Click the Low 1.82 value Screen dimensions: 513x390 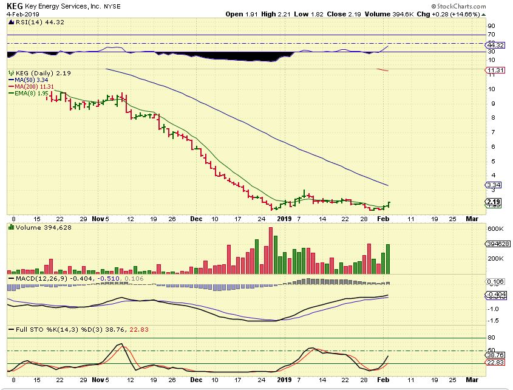click(308, 15)
